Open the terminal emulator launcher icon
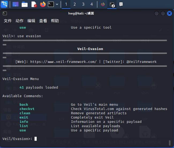The width and height of the screenshot is (174, 148). pos(51,4)
